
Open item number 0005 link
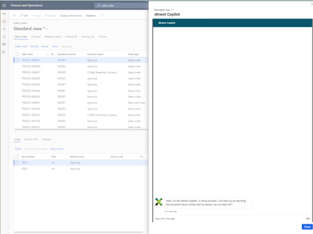click(24, 163)
